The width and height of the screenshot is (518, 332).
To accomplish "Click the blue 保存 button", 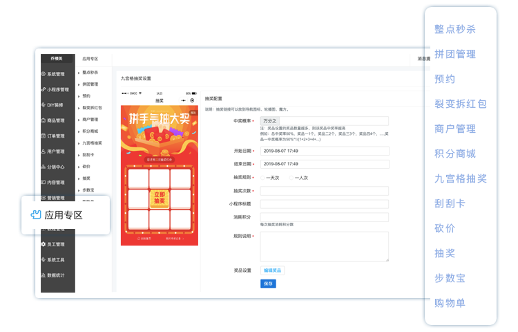I will tap(268, 284).
